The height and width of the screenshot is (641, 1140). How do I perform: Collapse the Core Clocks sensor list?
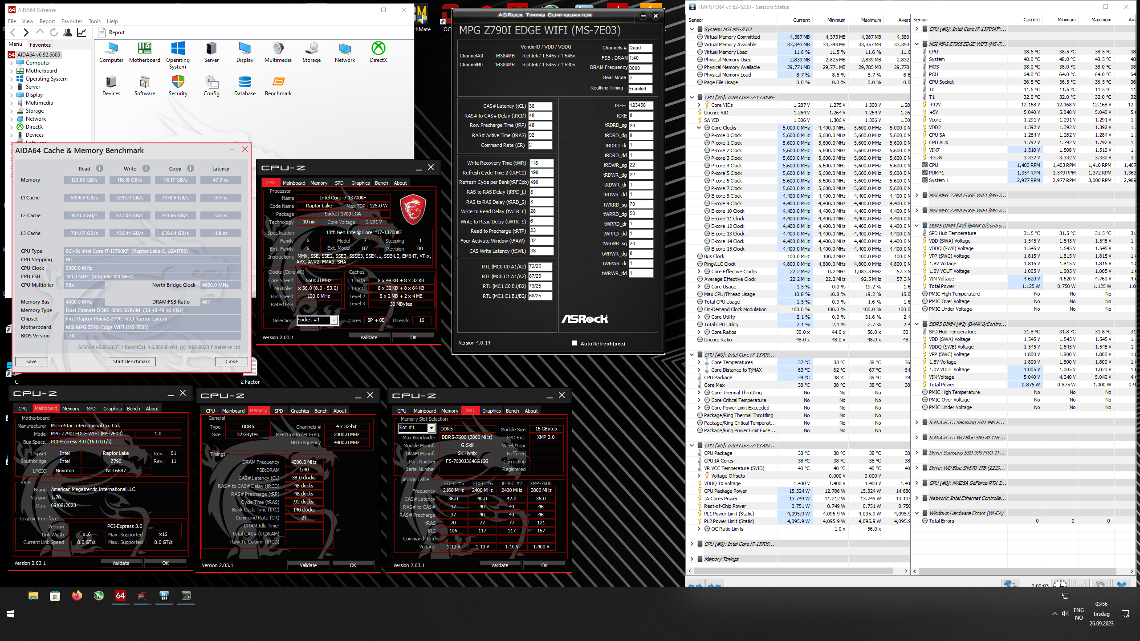[x=699, y=128]
